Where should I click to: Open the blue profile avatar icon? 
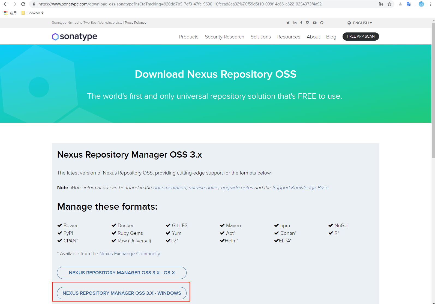click(421, 4)
